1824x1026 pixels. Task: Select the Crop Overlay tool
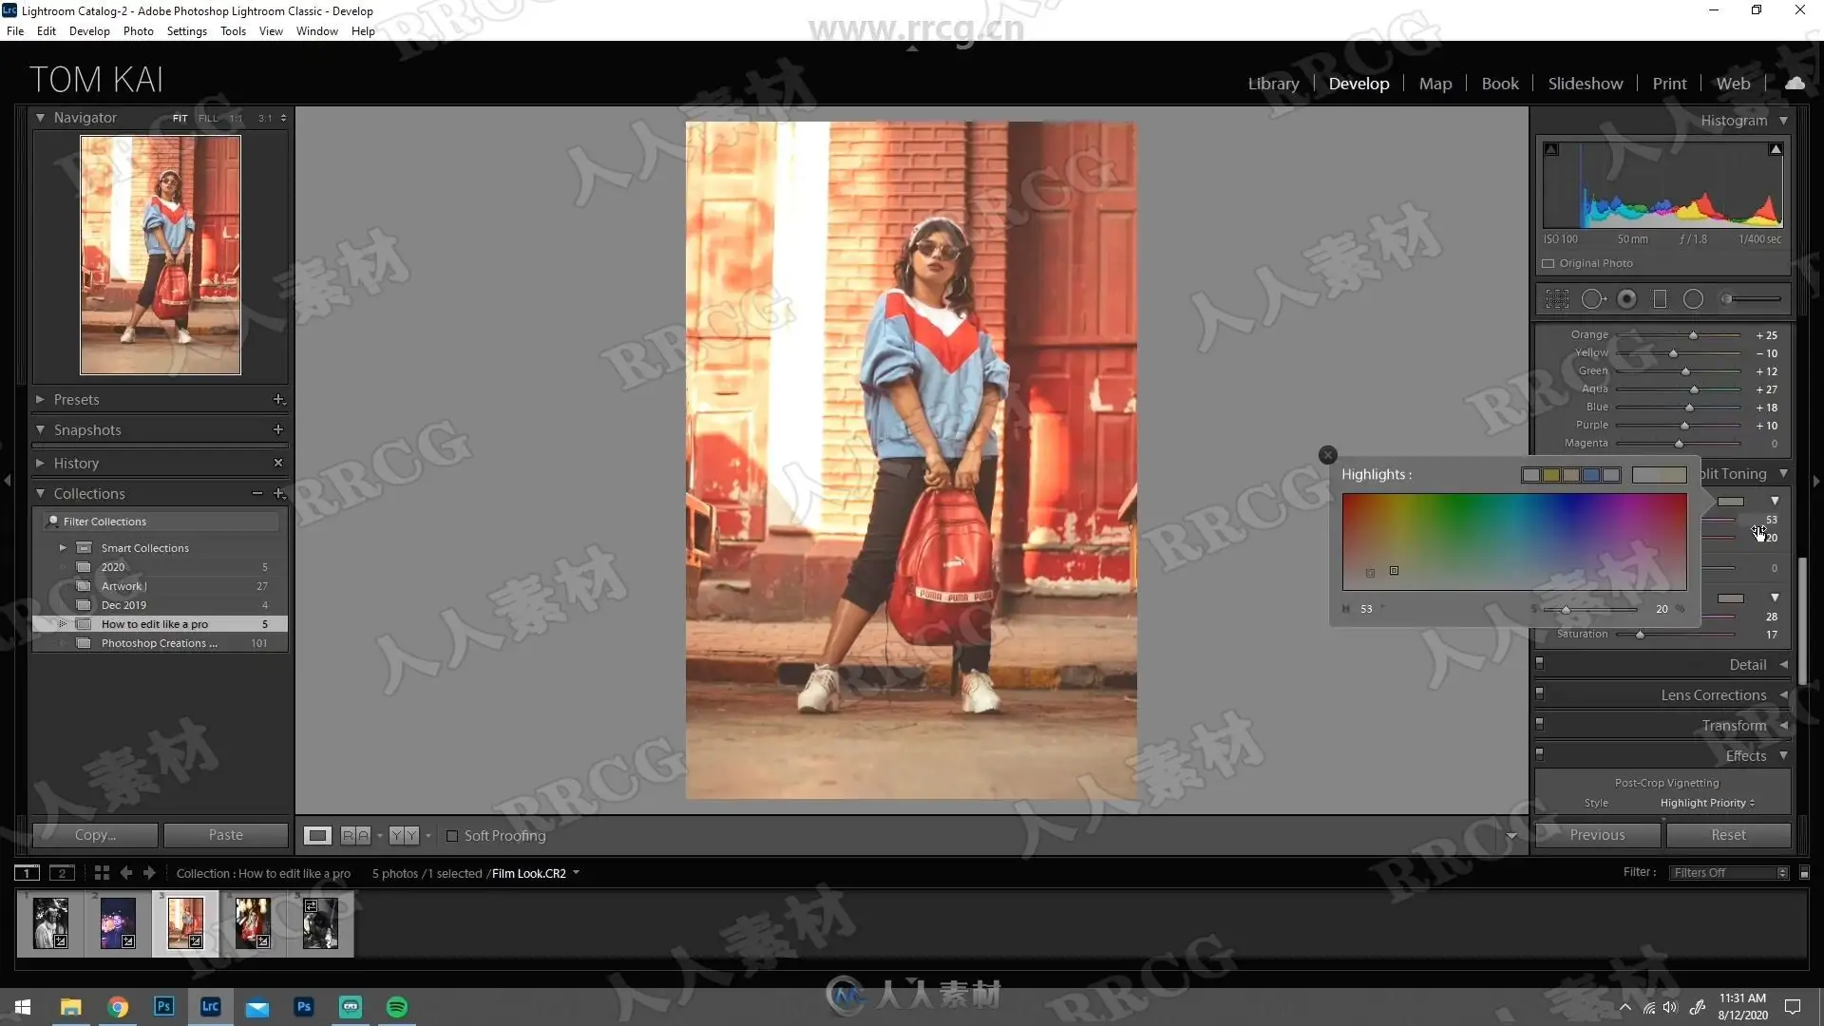(1557, 299)
